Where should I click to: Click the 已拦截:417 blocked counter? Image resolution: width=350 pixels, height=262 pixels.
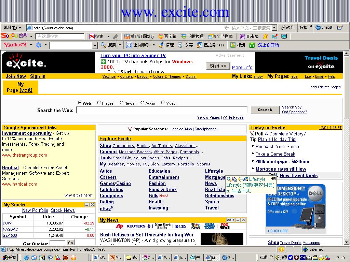click(211, 45)
